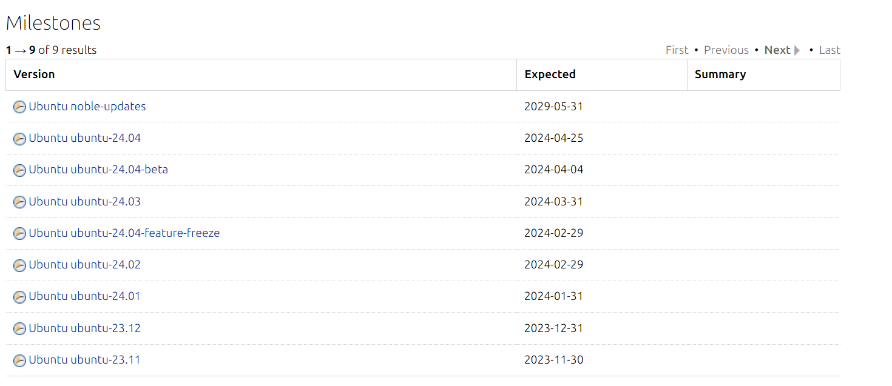Click the milestone icon next to ubuntu-24.02

19,265
